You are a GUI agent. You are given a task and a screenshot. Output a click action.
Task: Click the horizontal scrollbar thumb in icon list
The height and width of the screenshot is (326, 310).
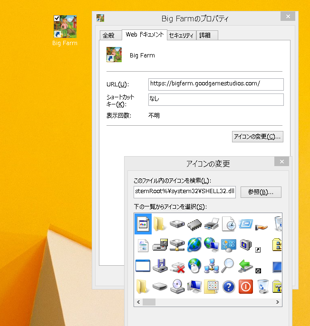(149, 302)
